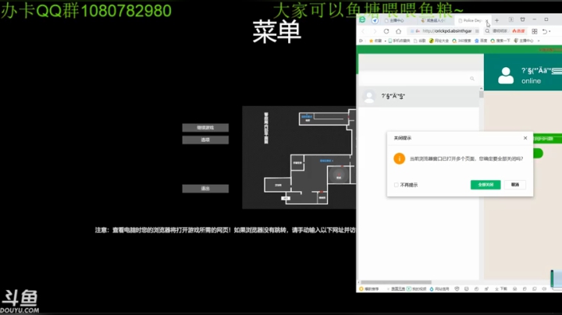Go to browser home page
The width and height of the screenshot is (562, 315).
click(398, 31)
